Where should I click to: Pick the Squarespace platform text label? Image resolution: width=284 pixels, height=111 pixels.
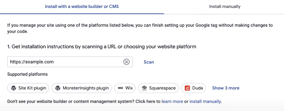pos(163,88)
